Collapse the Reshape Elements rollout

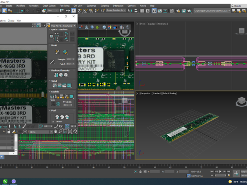click(x=60, y=70)
